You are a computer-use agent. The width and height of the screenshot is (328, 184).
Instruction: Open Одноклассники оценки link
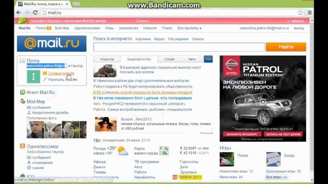pyautogui.click(x=38, y=168)
